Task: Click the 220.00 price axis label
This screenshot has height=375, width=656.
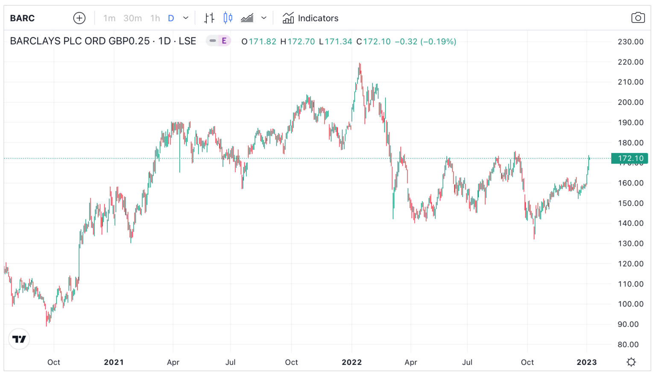Action: point(631,62)
